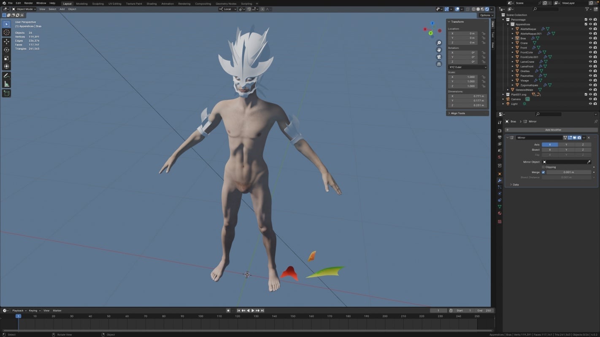The width and height of the screenshot is (600, 337).
Task: Open the World properties tab icon
Action: pyautogui.click(x=500, y=157)
